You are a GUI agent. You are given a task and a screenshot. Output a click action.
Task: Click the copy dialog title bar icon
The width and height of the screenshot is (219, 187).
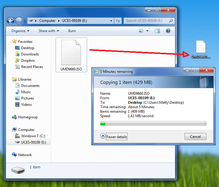(x=96, y=72)
